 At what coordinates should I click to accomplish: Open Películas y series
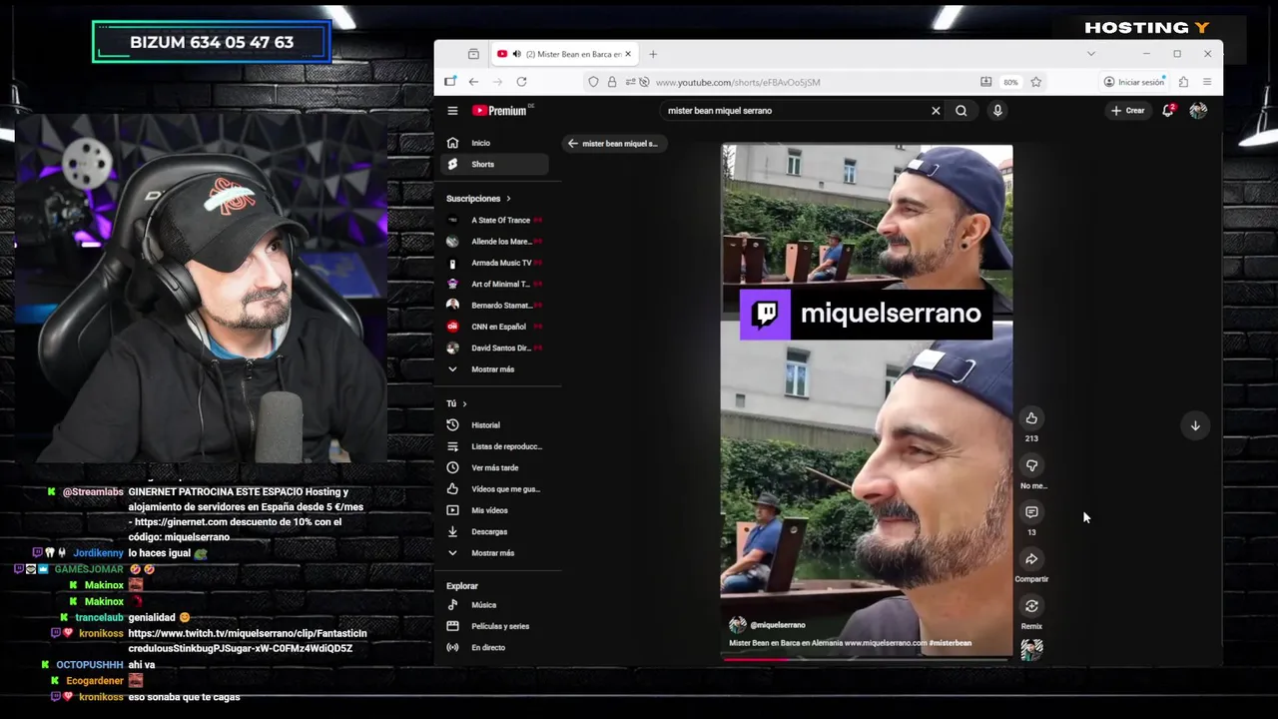pos(494,626)
